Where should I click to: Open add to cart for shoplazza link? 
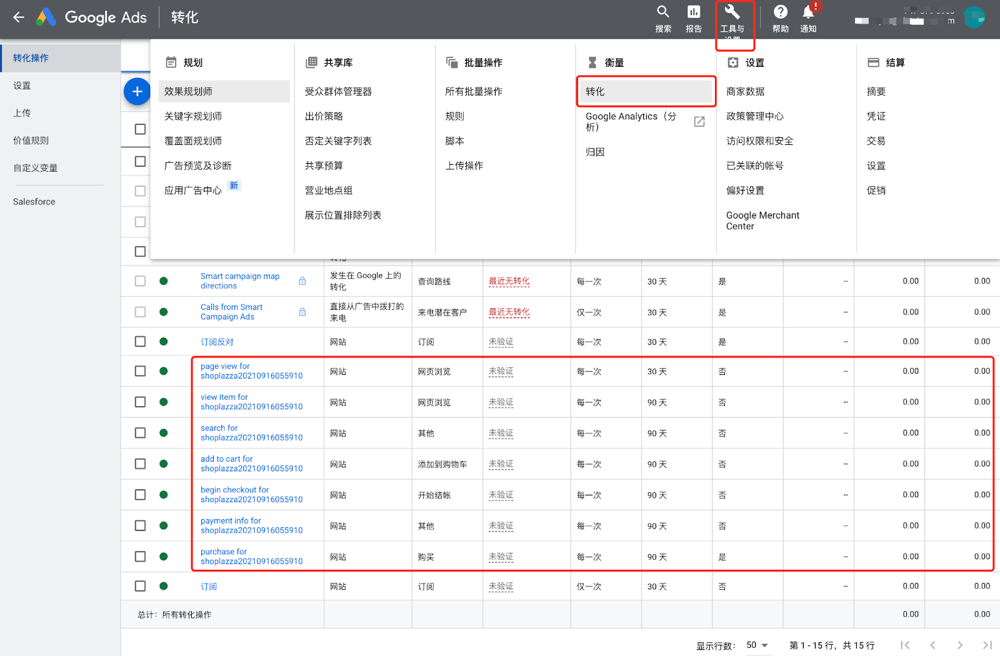click(251, 464)
